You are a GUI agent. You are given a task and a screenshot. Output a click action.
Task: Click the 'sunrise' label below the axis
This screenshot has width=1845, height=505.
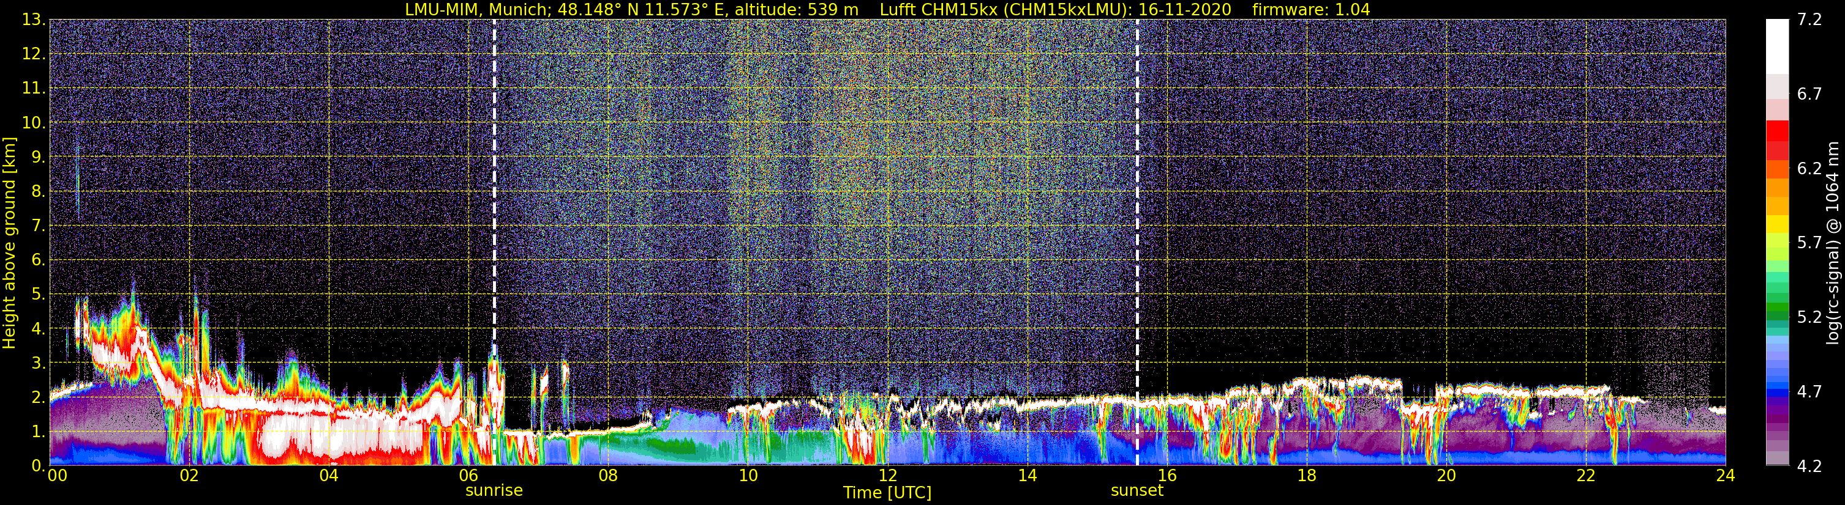pos(494,491)
